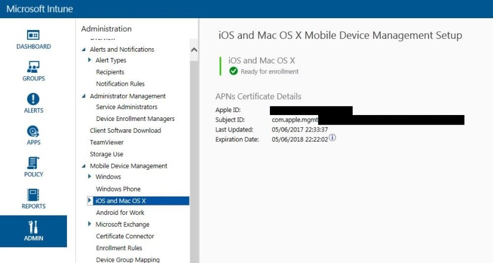Screen dimensions: 493x263
Task: Expand the Microsoft Exchange node arrow
Action: (90, 224)
